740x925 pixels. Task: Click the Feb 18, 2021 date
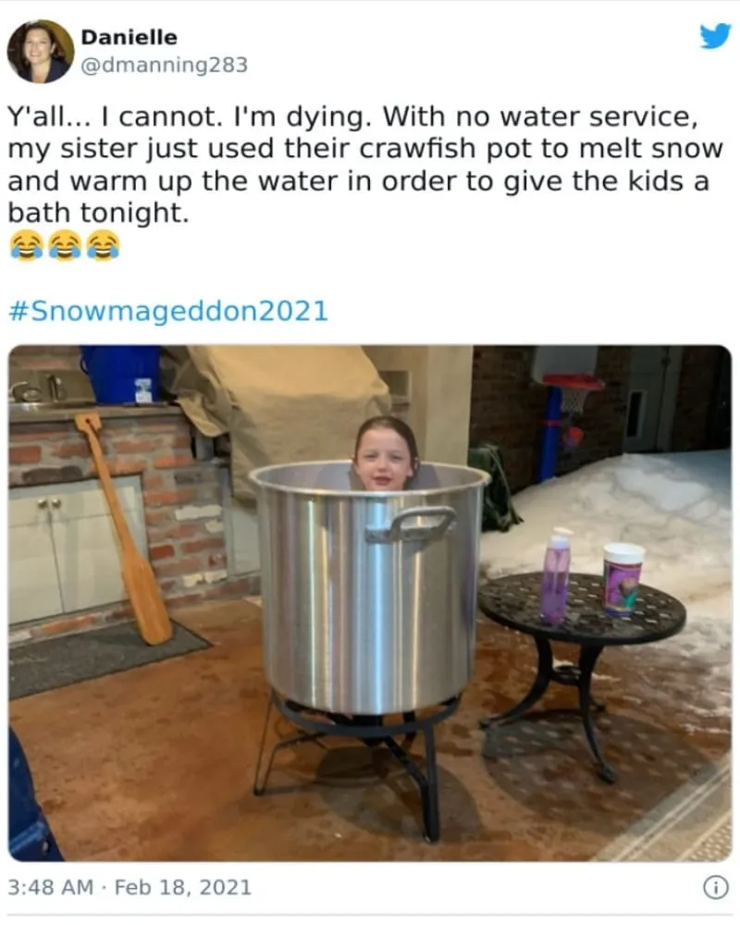183,887
